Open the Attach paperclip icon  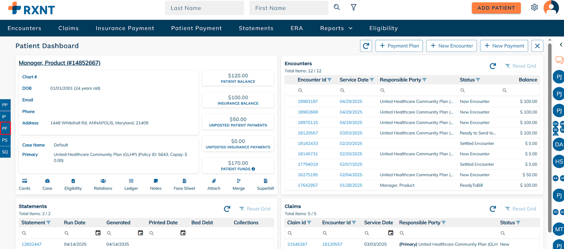214,181
